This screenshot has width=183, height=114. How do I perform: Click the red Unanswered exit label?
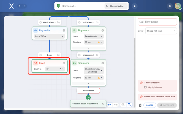pos(88,91)
